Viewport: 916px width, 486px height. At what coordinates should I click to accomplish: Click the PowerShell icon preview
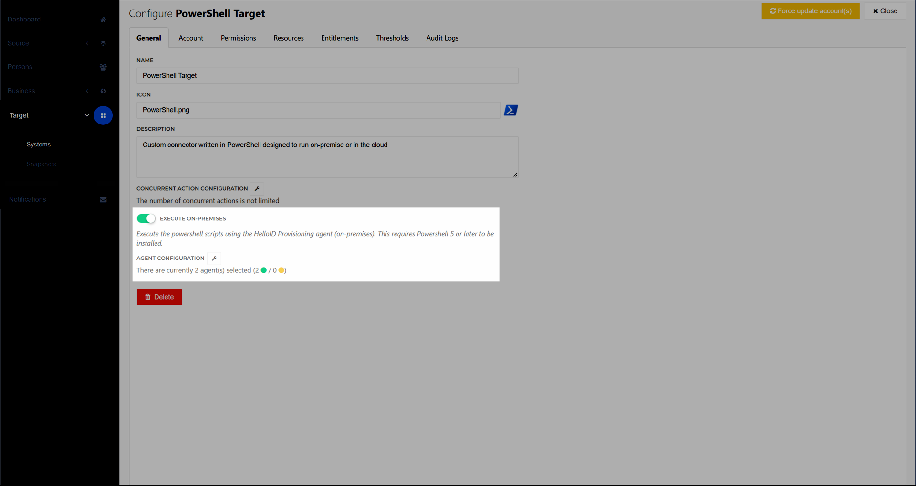[511, 110]
